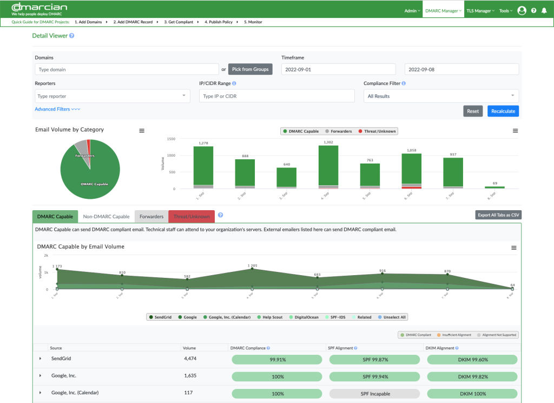Viewport: 554px width, 403px height.
Task: Open the user account icon
Action: tap(522, 11)
